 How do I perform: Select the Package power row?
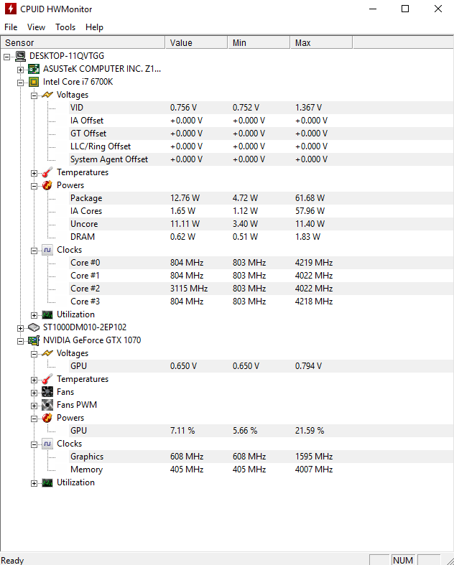click(x=261, y=198)
